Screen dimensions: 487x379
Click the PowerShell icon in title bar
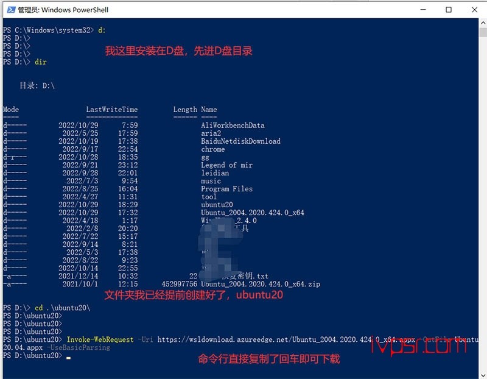tap(11, 10)
